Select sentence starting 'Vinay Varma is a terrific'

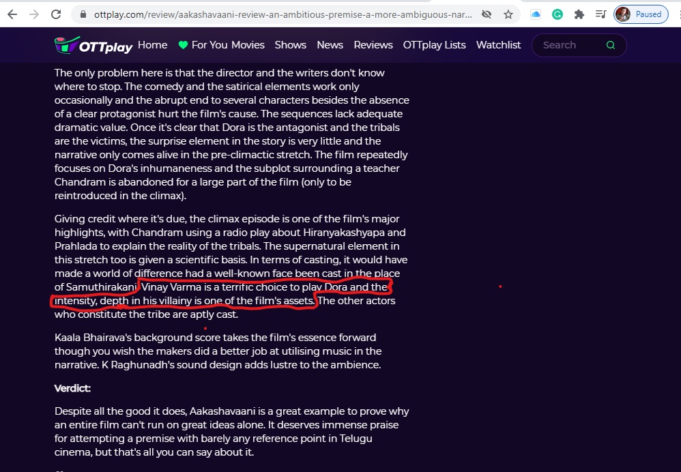[222, 293]
